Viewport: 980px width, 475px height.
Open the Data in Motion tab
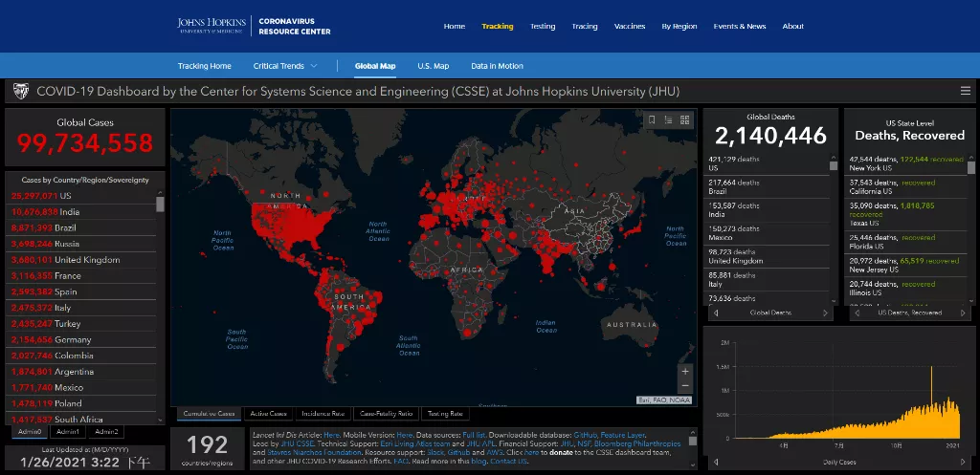[497, 66]
